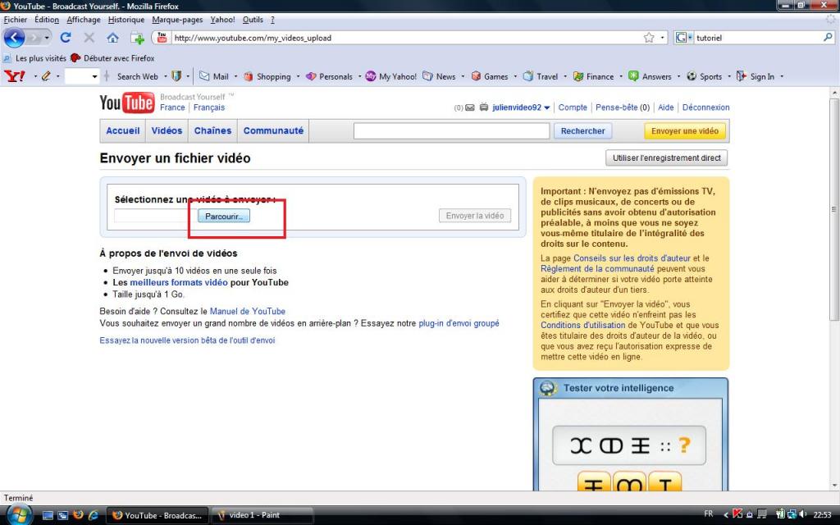This screenshot has height=525, width=840.
Task: Click the Parcourir... button
Action: click(x=224, y=216)
